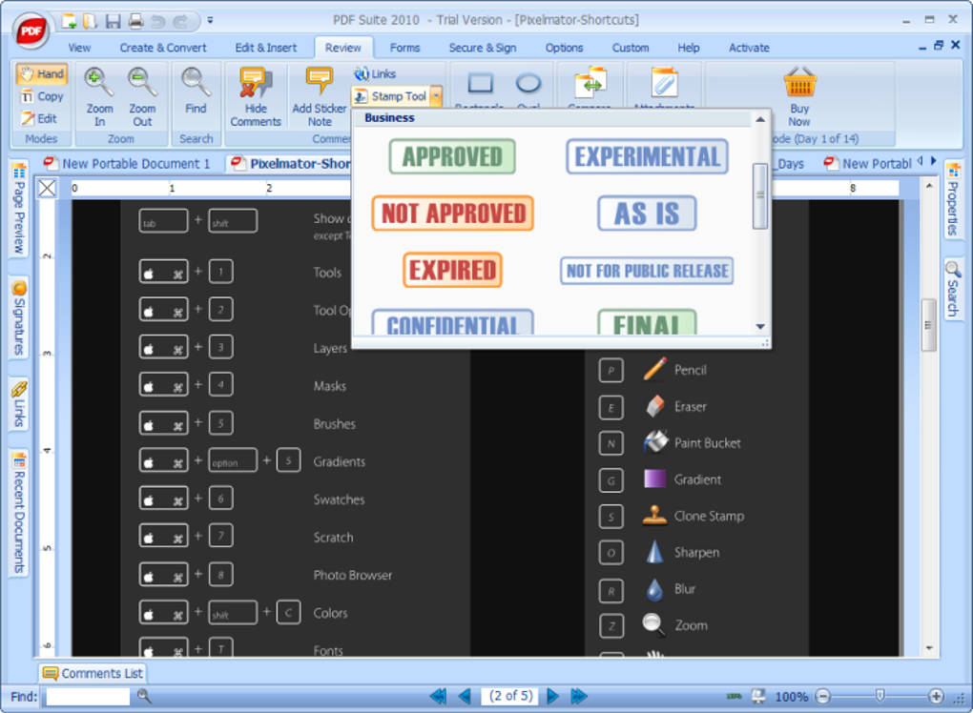
Task: Click the Stamp Tool button
Action: (391, 96)
